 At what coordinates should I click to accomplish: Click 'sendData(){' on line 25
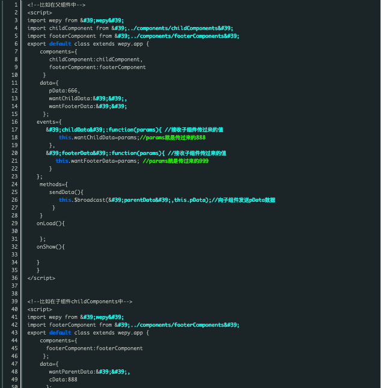[66, 192]
